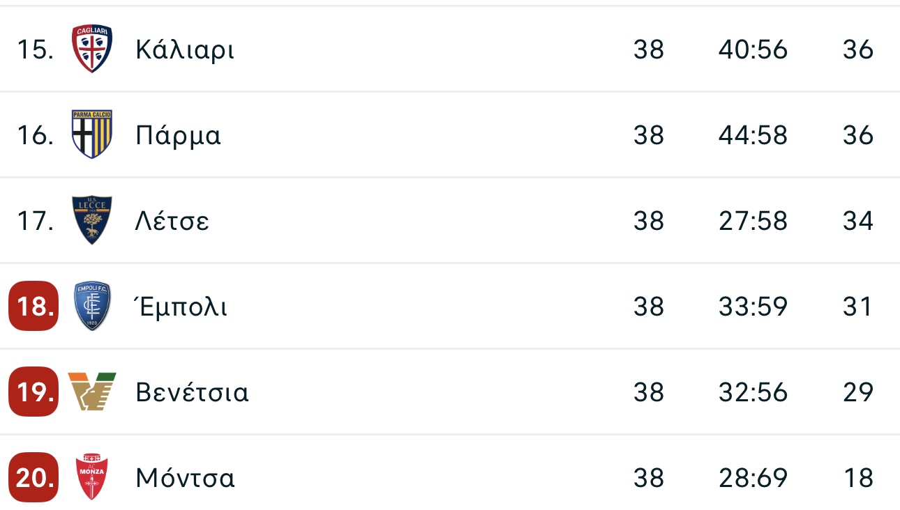Select the Βενέτσια team name

192,392
